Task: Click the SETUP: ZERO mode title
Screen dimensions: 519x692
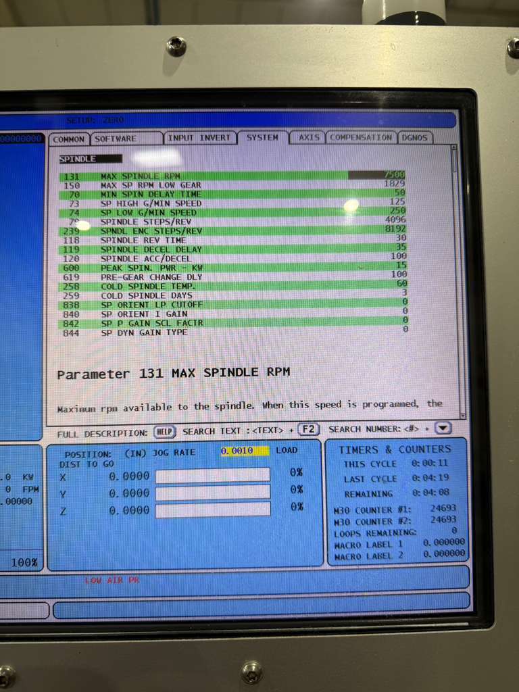Action: (95, 120)
